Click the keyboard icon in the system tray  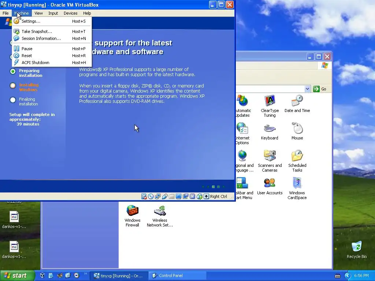click(337, 276)
